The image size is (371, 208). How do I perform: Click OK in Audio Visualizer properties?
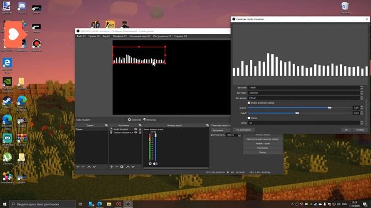coord(346,129)
